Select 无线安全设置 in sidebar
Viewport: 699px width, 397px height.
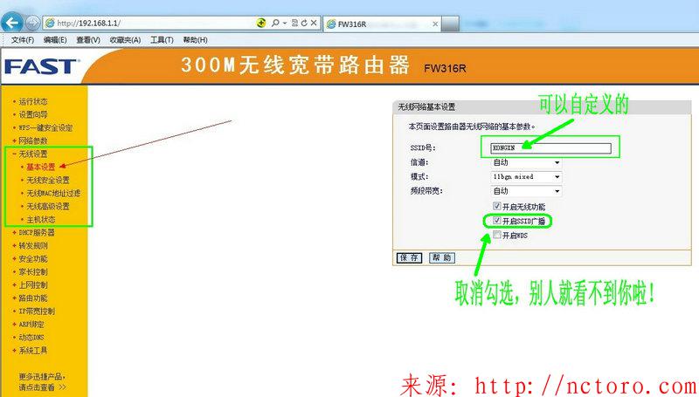[x=48, y=181]
